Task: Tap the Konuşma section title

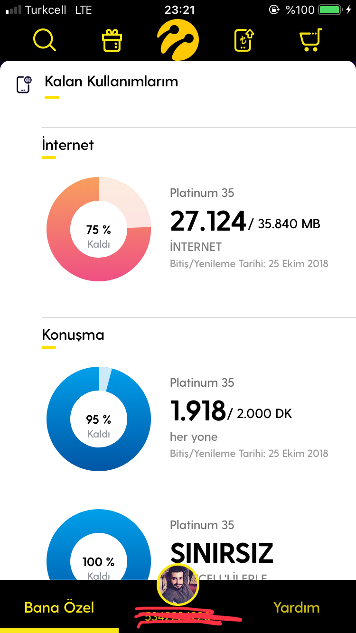Action: [73, 335]
